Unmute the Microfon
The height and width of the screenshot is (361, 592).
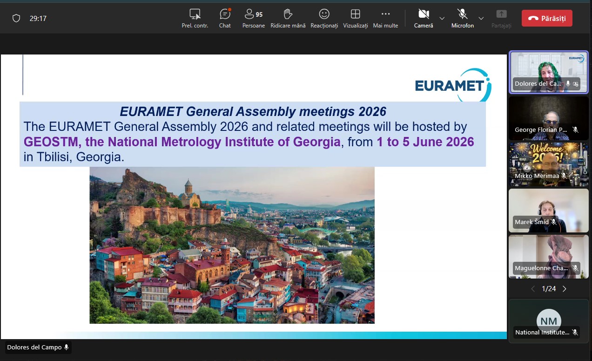point(462,18)
